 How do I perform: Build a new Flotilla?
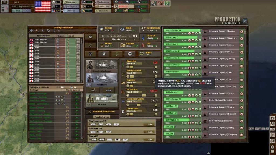[102, 78]
